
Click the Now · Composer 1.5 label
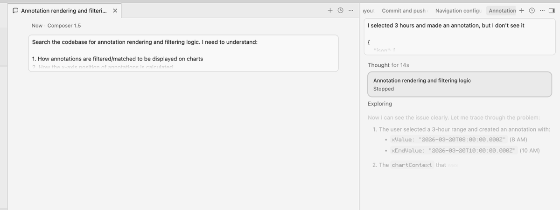(56, 26)
